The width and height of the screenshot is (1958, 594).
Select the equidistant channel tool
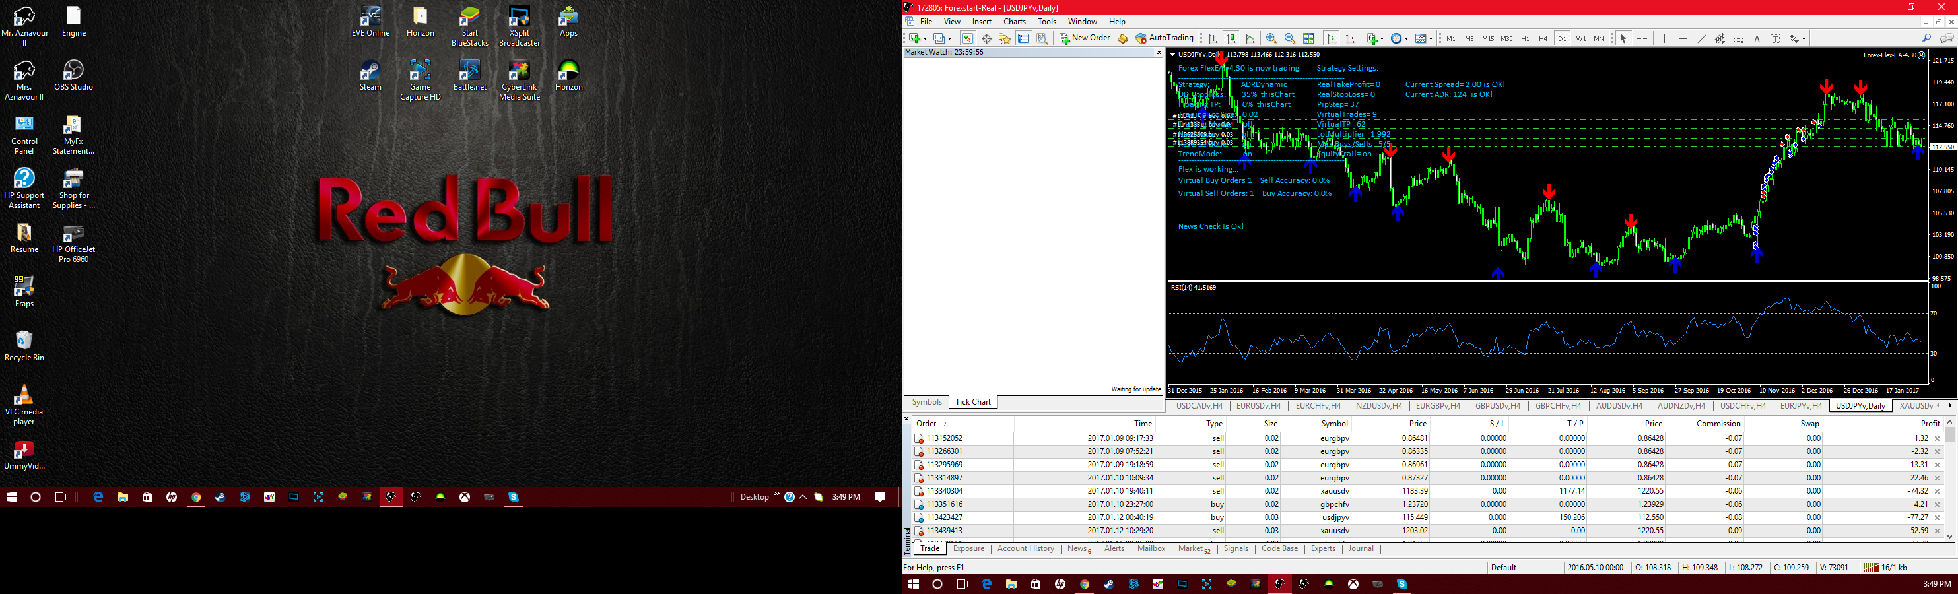click(1720, 38)
